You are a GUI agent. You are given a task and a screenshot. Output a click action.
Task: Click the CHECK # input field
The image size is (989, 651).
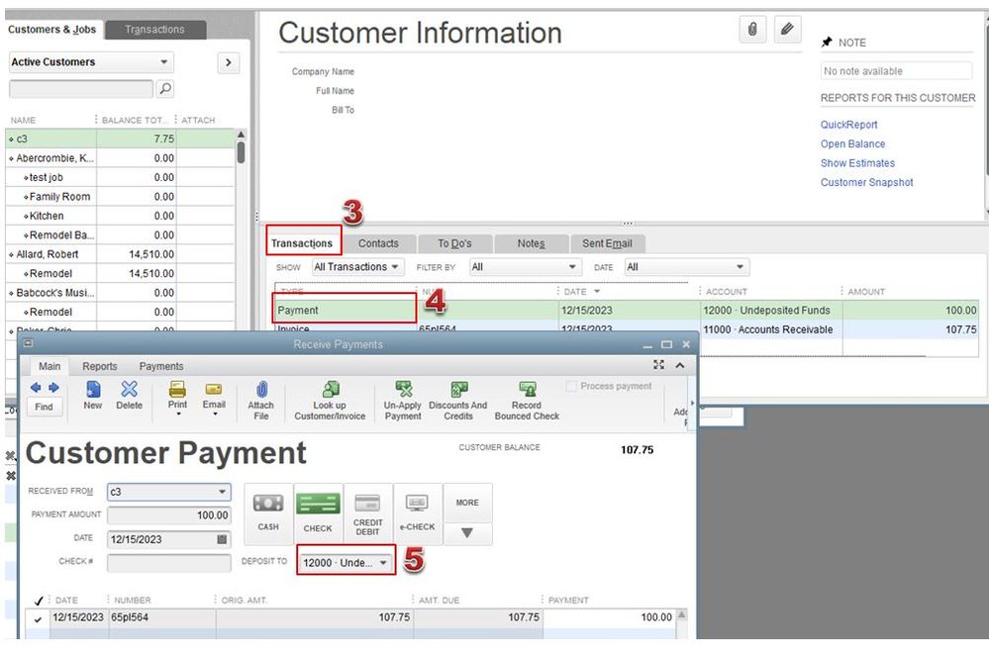click(x=169, y=563)
